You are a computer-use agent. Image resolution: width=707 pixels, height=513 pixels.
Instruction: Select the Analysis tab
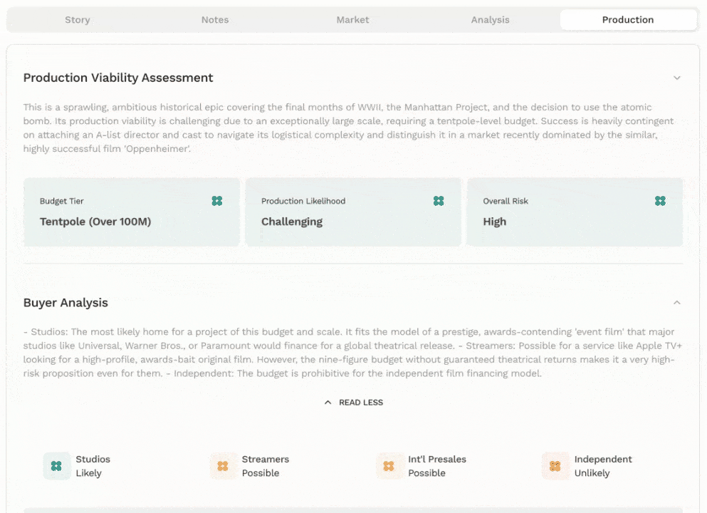(490, 20)
